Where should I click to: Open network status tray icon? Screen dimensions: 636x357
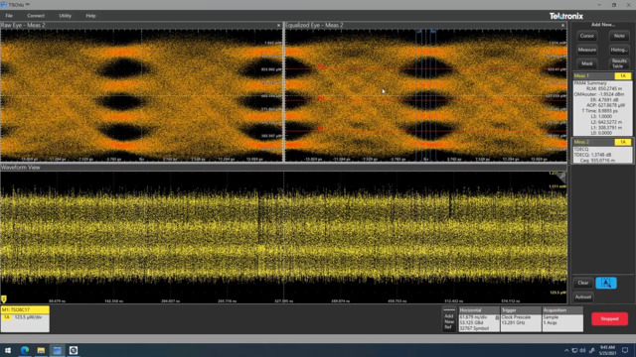574,350
